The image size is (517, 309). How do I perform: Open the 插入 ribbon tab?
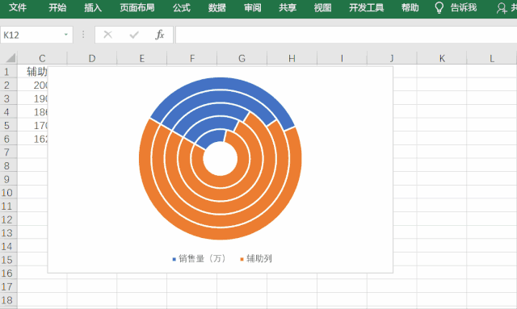point(93,7)
